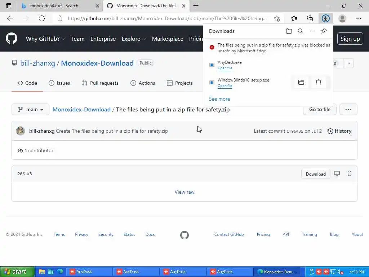The height and width of the screenshot is (277, 369).
Task: Expand Why GitHub? menu
Action: pyautogui.click(x=45, y=39)
